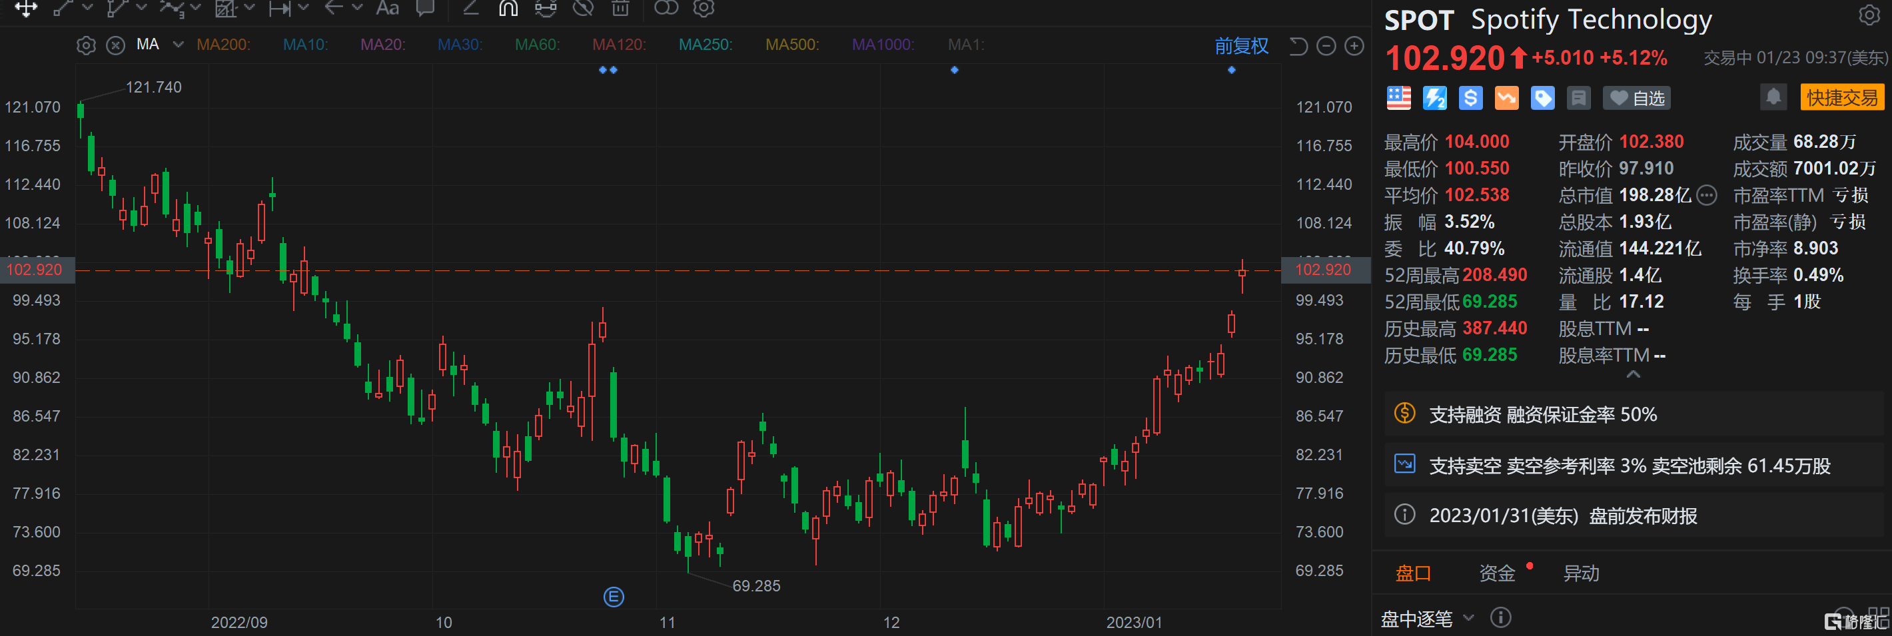
Task: Delete drawings with the trash icon
Action: tap(621, 9)
